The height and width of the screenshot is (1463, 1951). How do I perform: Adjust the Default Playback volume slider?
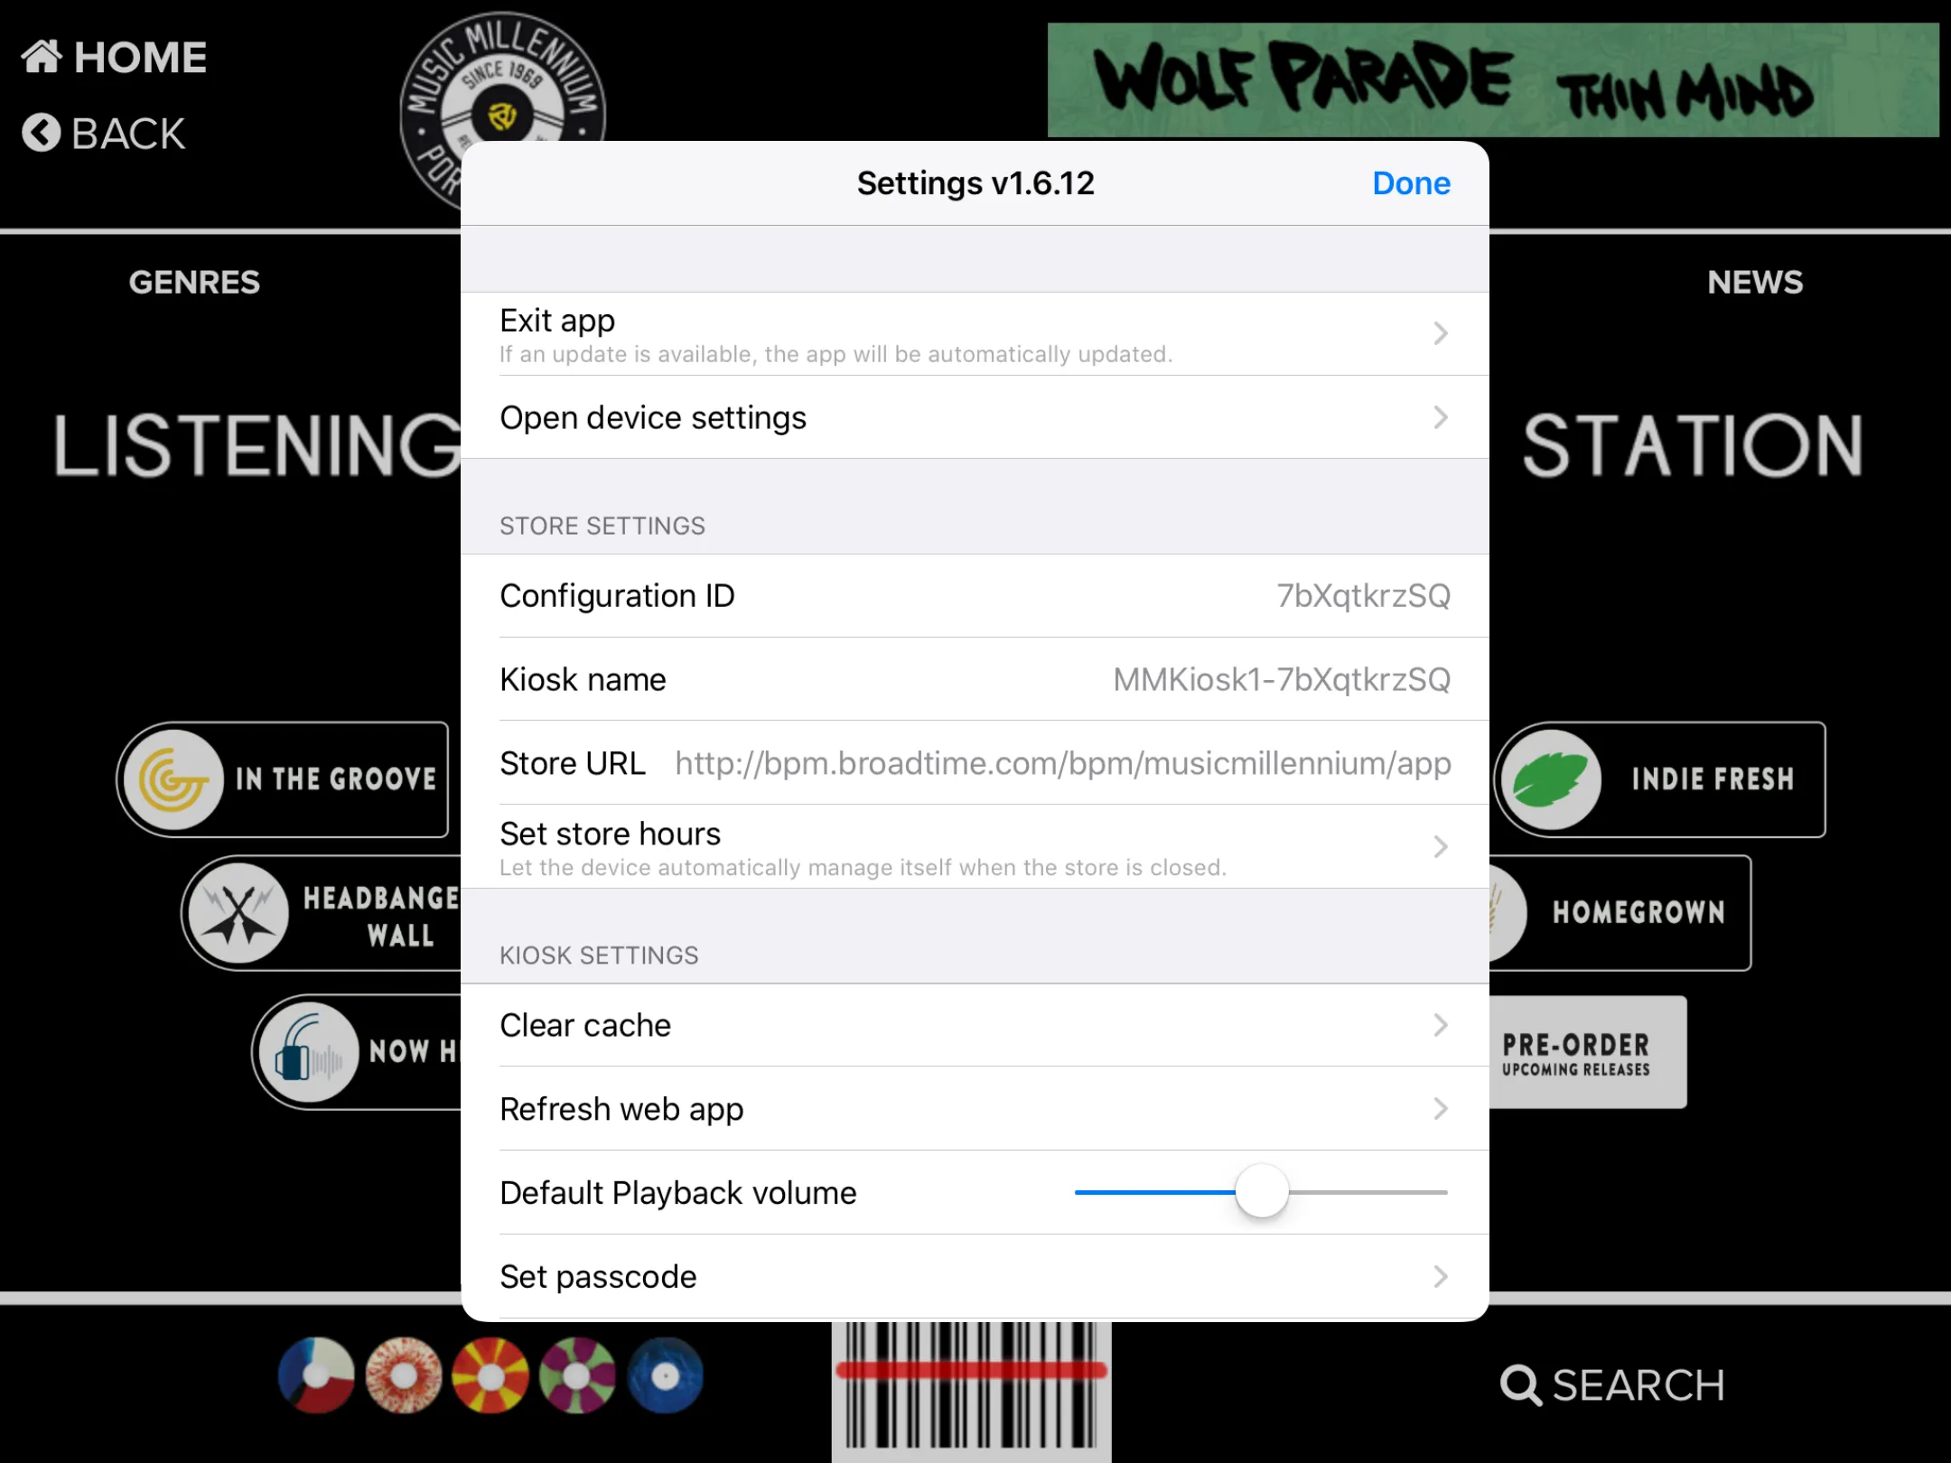click(1261, 1192)
